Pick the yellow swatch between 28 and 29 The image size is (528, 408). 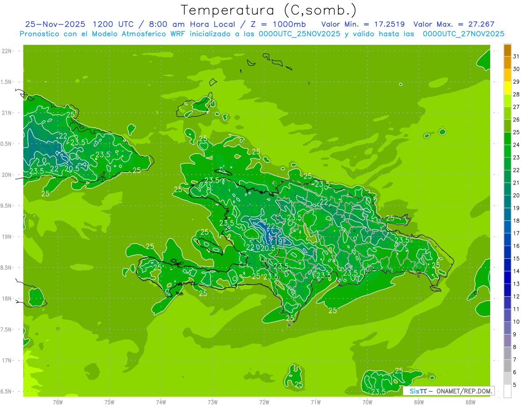tap(507, 88)
